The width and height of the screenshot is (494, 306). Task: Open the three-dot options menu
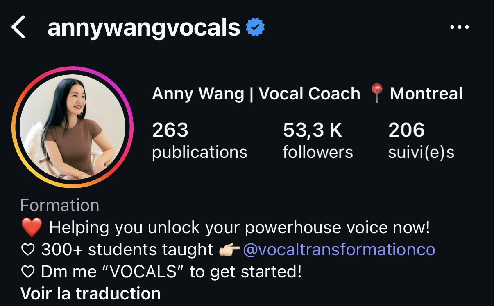pyautogui.click(x=459, y=27)
